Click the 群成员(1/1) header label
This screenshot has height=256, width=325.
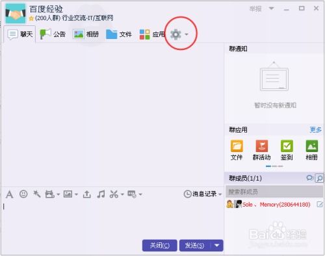tap(245, 178)
